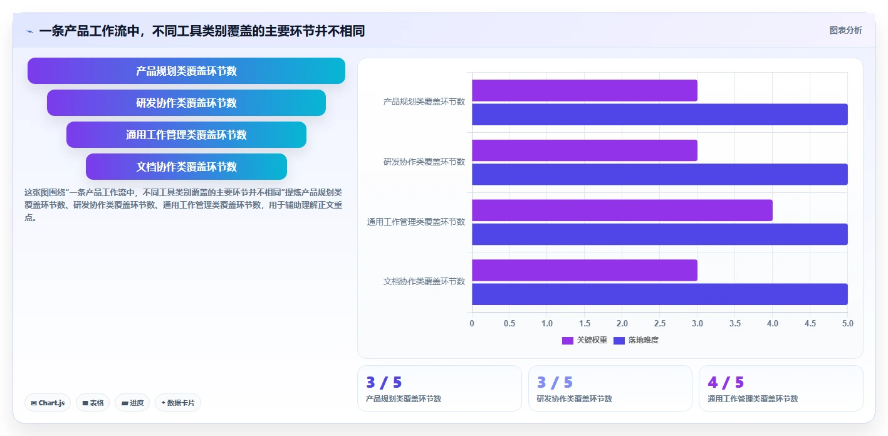
Task: Click the x-axis tick value 2.5
Action: click(660, 323)
